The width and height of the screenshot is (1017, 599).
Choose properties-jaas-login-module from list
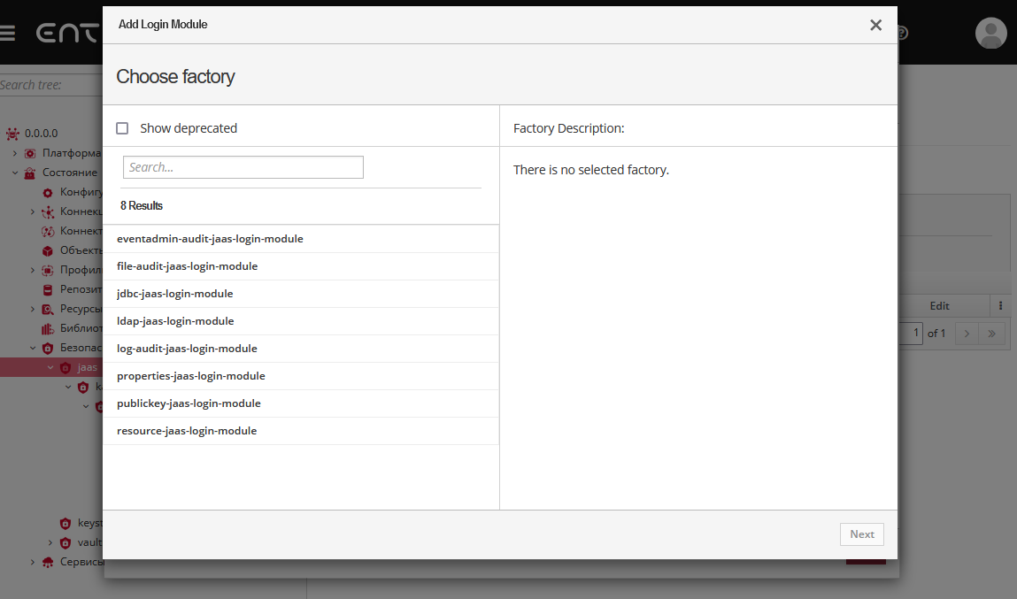pyautogui.click(x=191, y=376)
